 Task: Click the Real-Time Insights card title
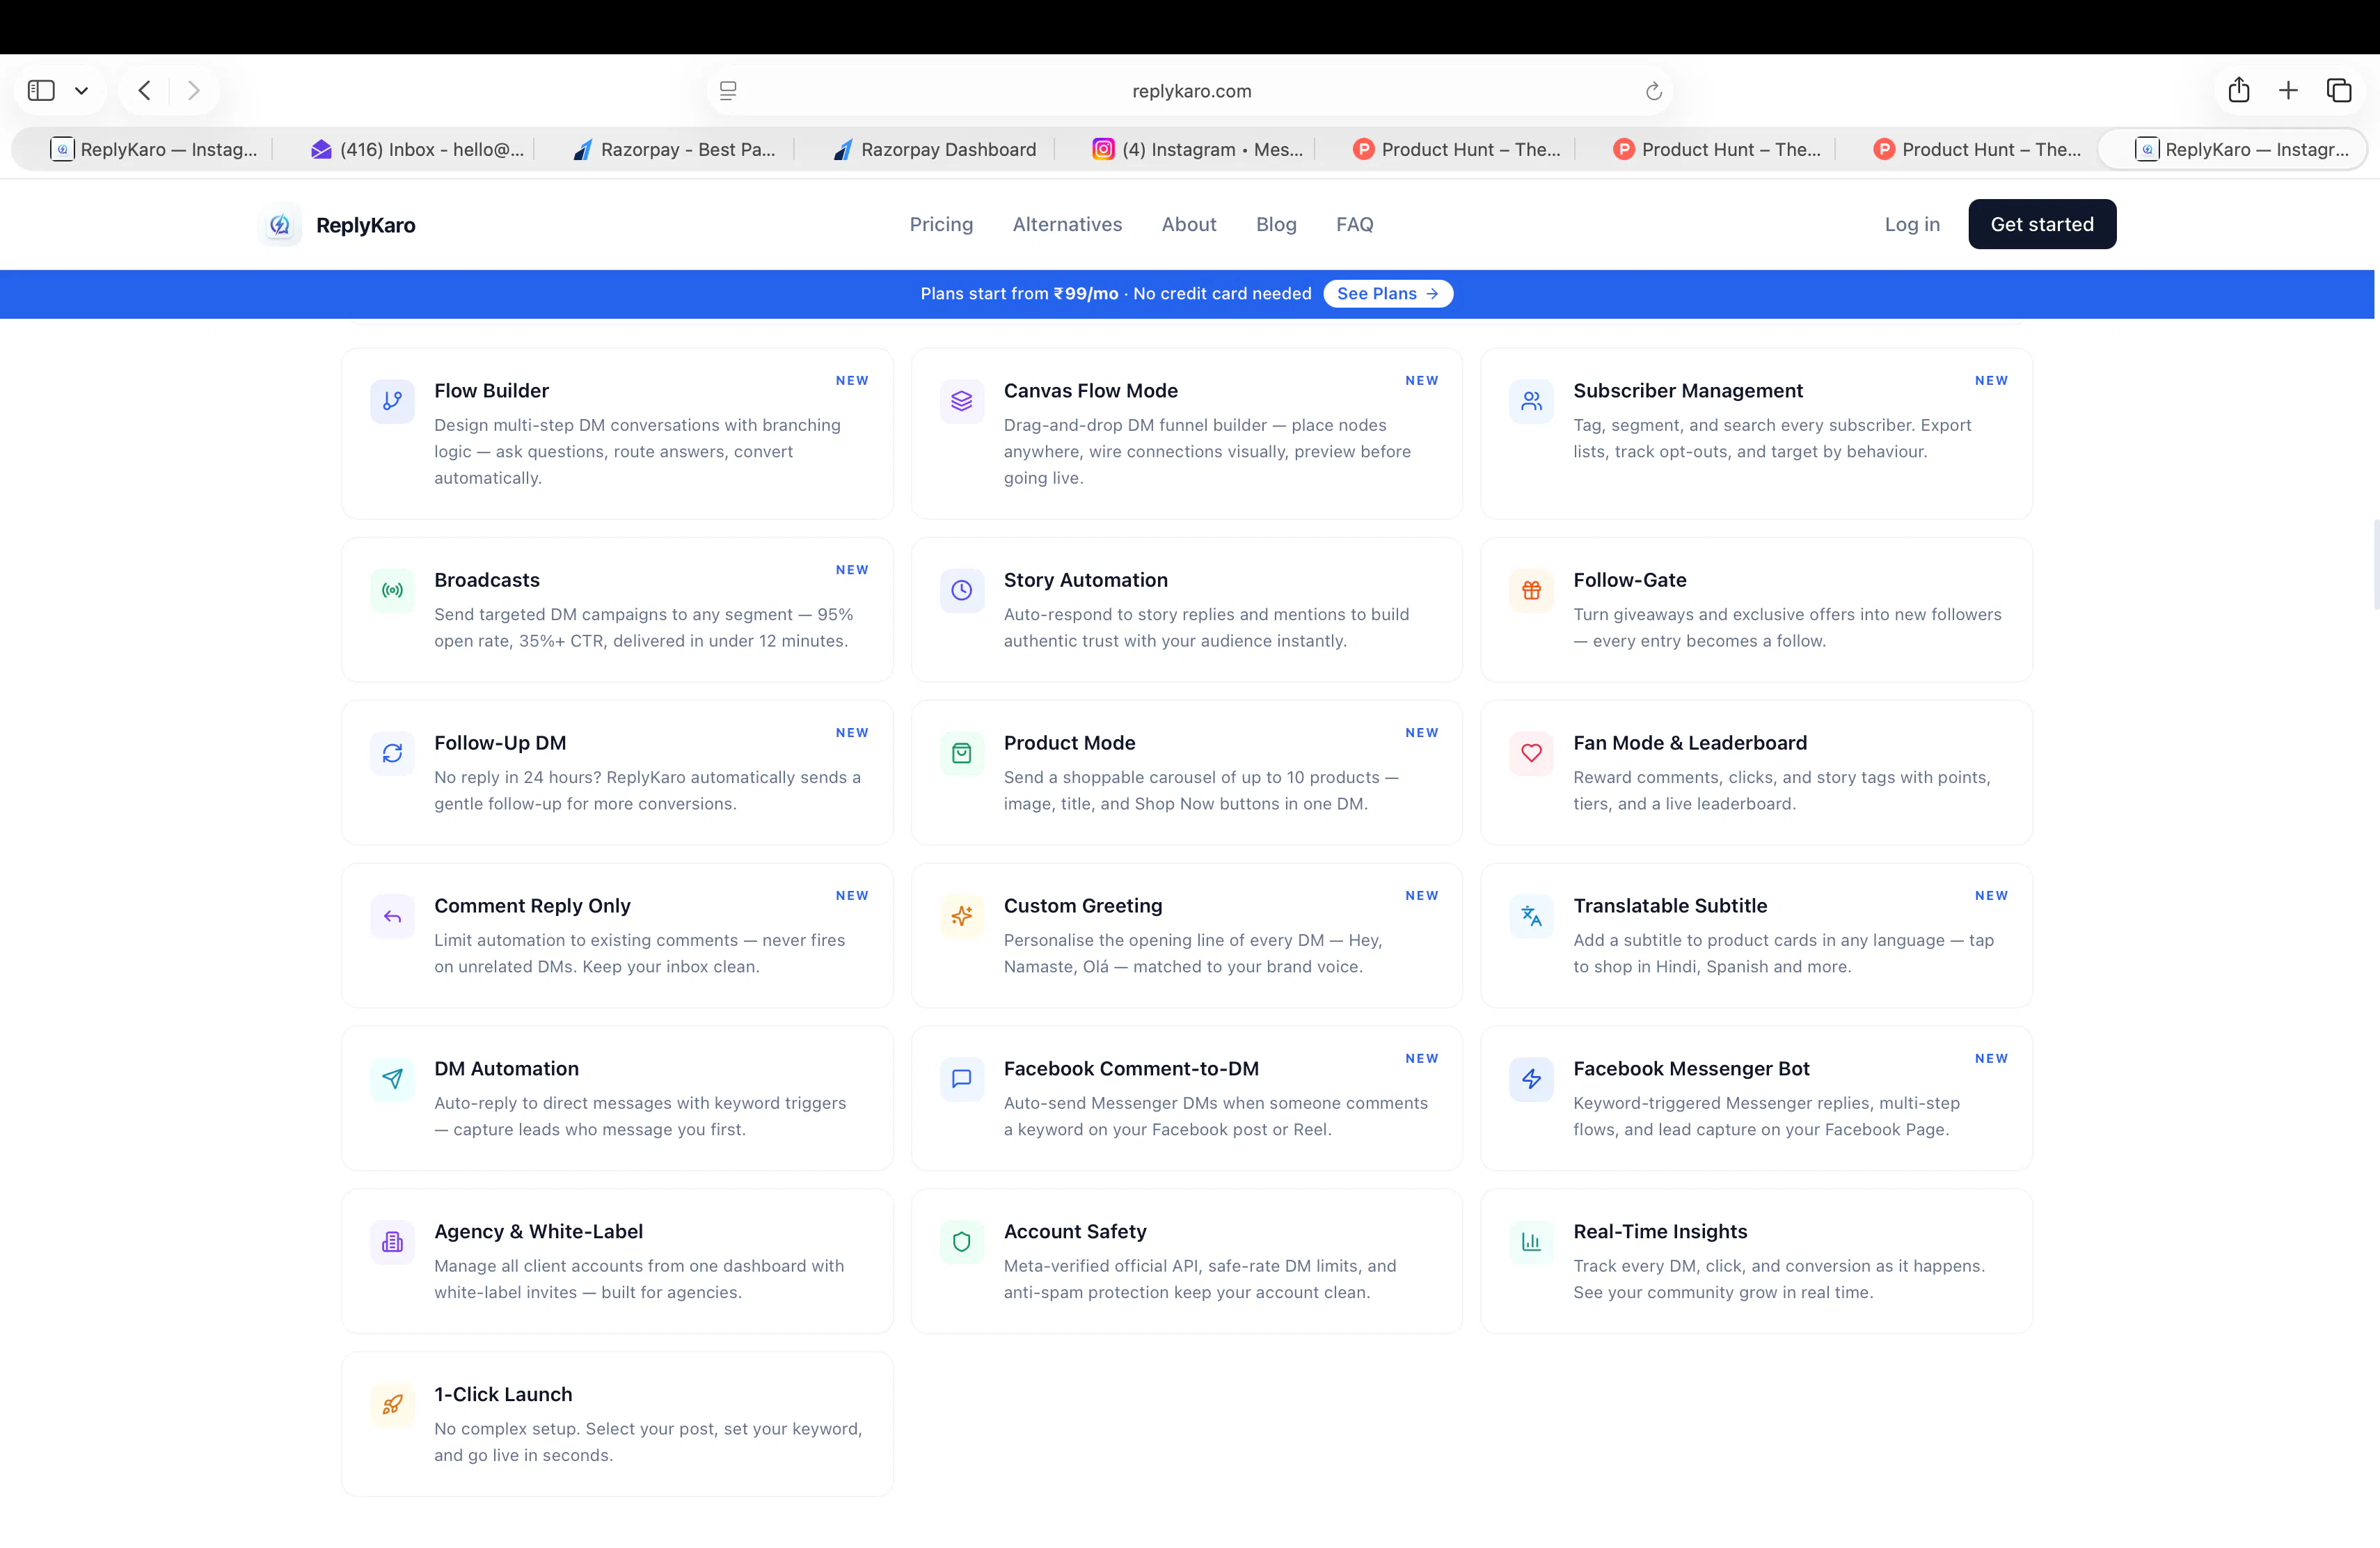pyautogui.click(x=1659, y=1232)
